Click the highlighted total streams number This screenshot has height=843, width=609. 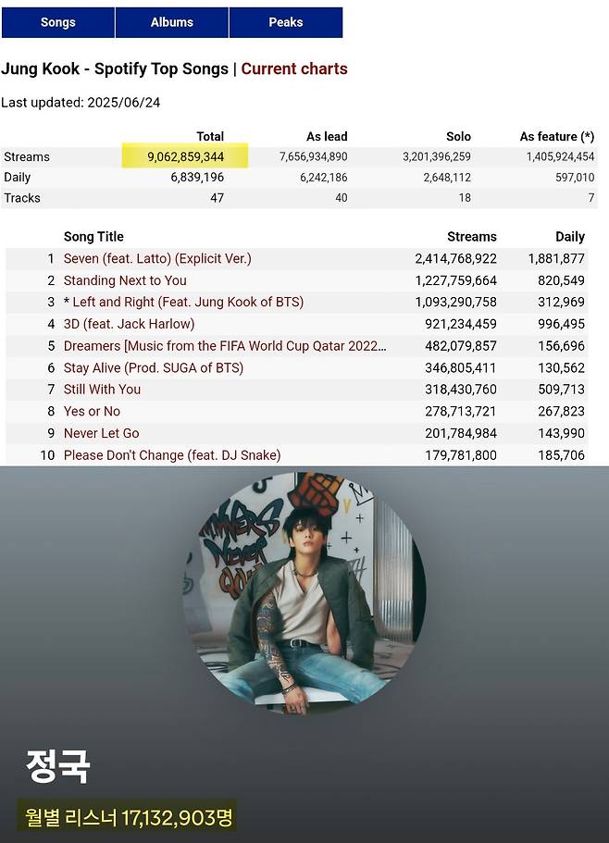pyautogui.click(x=185, y=156)
